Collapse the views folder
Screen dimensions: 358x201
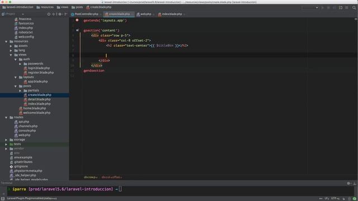(x=11, y=55)
